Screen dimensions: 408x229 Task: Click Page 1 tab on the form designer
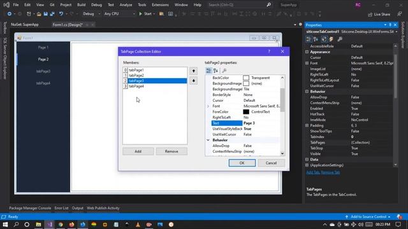pyautogui.click(x=43, y=48)
